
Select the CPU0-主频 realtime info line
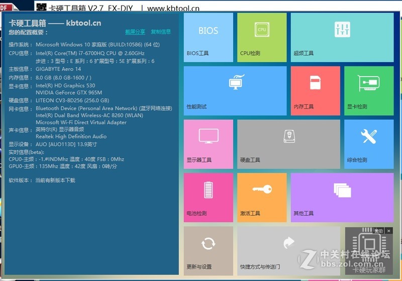pos(66,159)
